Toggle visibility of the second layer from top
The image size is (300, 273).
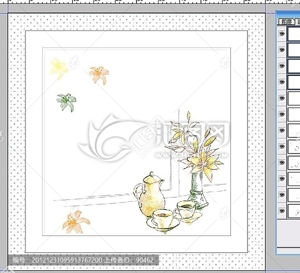coord(281,50)
